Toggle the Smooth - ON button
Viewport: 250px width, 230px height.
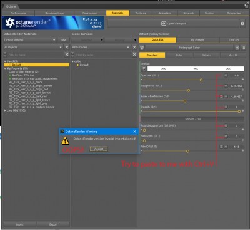[x=192, y=119]
